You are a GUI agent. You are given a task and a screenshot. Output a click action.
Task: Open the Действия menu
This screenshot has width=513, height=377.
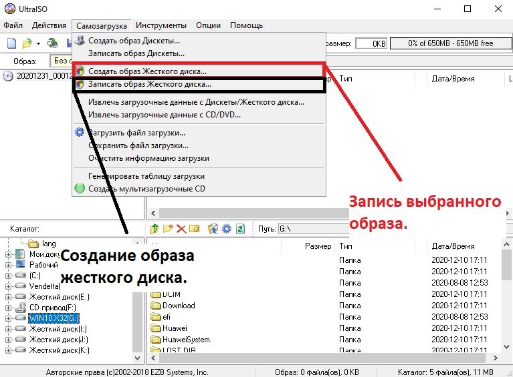click(49, 25)
